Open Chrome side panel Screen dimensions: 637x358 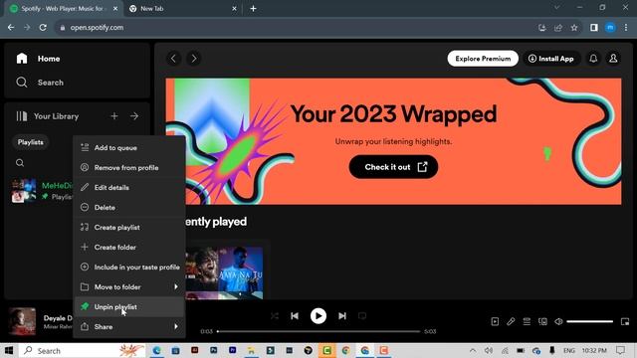[594, 28]
